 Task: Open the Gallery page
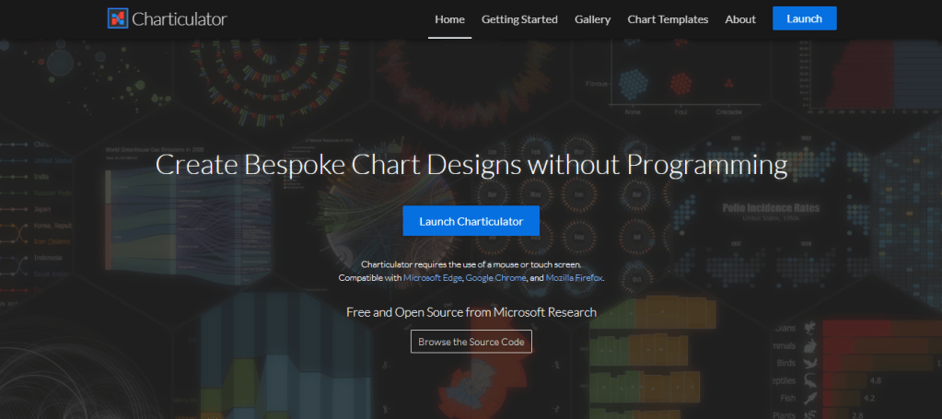pyautogui.click(x=592, y=19)
